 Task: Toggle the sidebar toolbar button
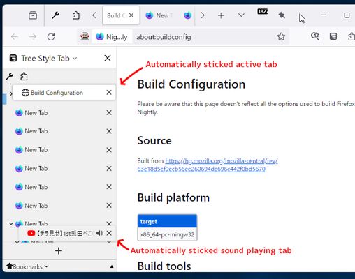333,36
